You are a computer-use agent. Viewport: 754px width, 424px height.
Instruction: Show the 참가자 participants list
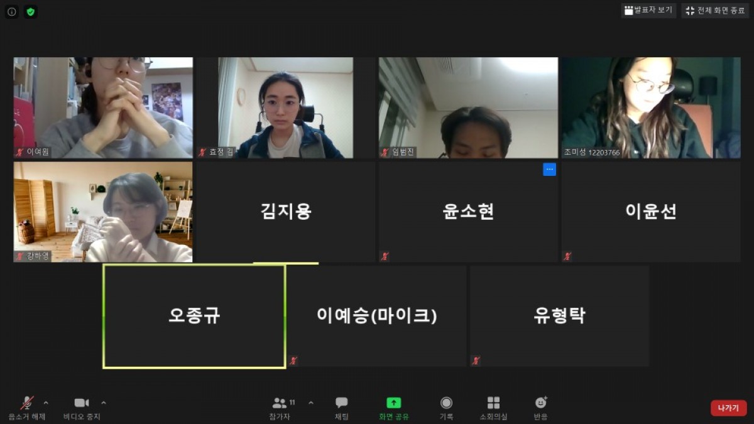[x=280, y=407]
